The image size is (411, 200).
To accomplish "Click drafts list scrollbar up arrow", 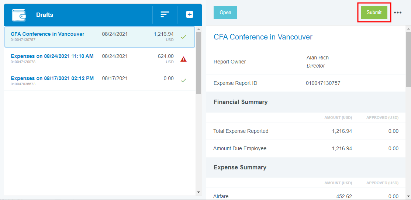I will coord(199,29).
